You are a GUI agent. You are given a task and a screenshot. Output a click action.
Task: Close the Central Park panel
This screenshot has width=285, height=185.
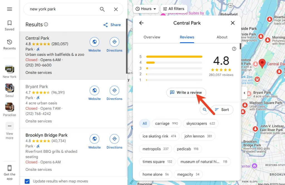point(233,23)
